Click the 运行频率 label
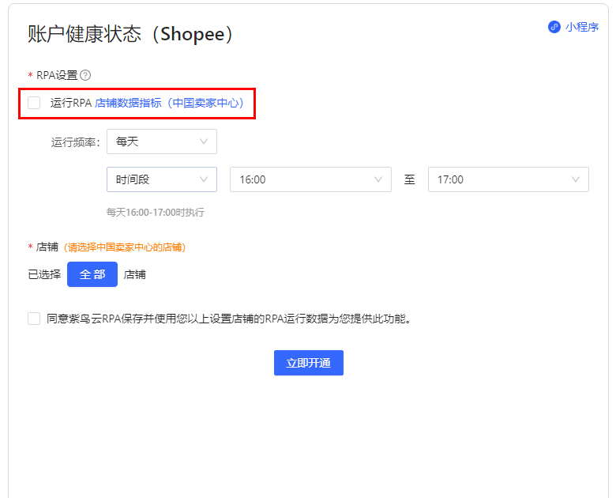Screen dimensions: 616x498 pyautogui.click(x=76, y=142)
